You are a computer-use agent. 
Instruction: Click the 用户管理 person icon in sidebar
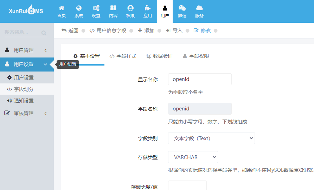(x=7, y=50)
